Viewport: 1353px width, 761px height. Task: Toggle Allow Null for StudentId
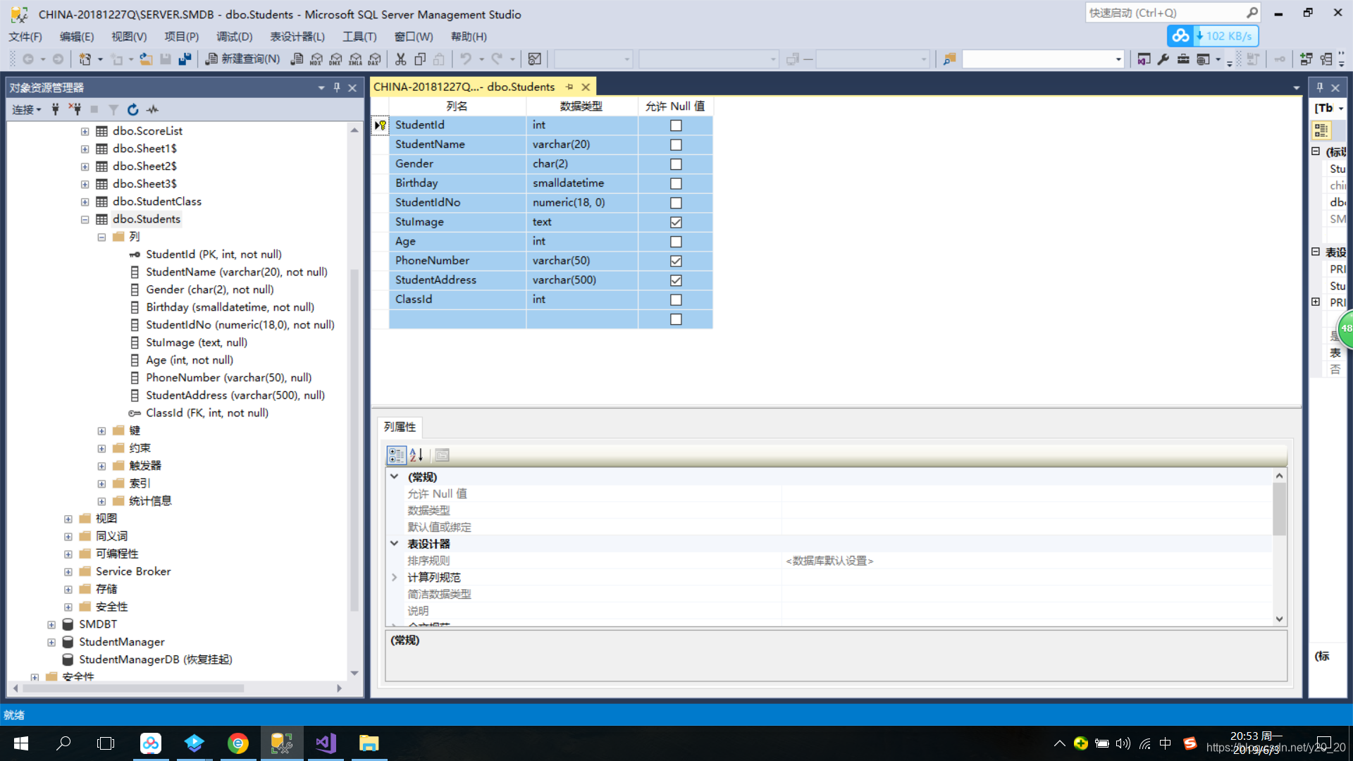676,125
